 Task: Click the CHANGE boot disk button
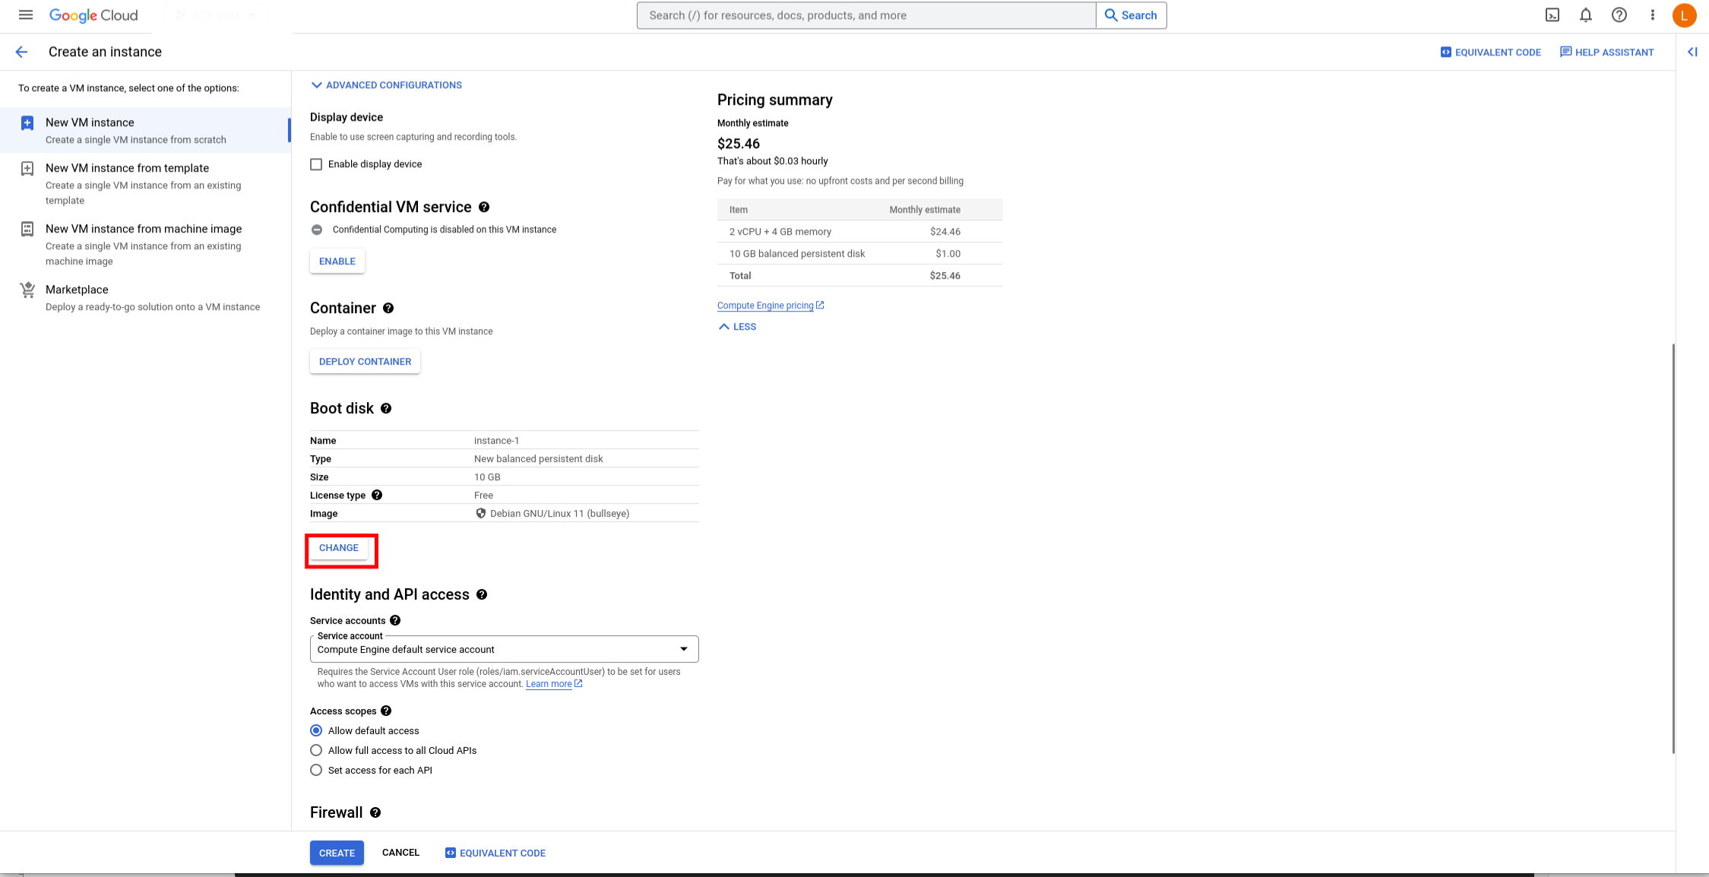pos(339,548)
